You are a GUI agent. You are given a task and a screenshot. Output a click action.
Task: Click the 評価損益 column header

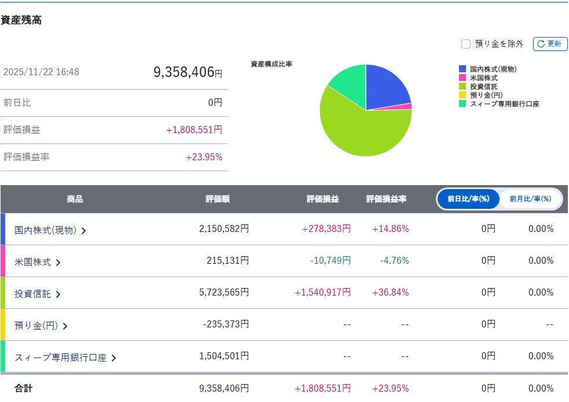[x=322, y=199]
